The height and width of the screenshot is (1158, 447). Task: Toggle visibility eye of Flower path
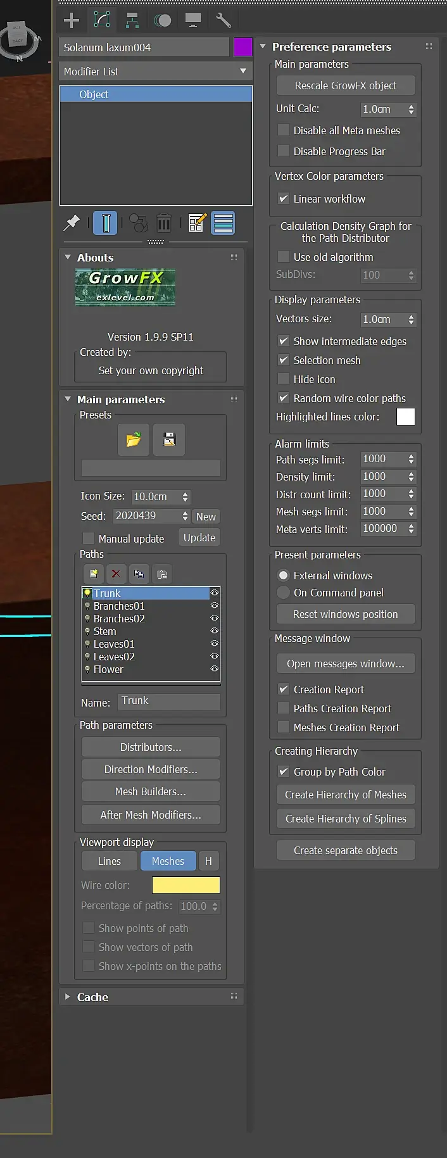pos(215,669)
